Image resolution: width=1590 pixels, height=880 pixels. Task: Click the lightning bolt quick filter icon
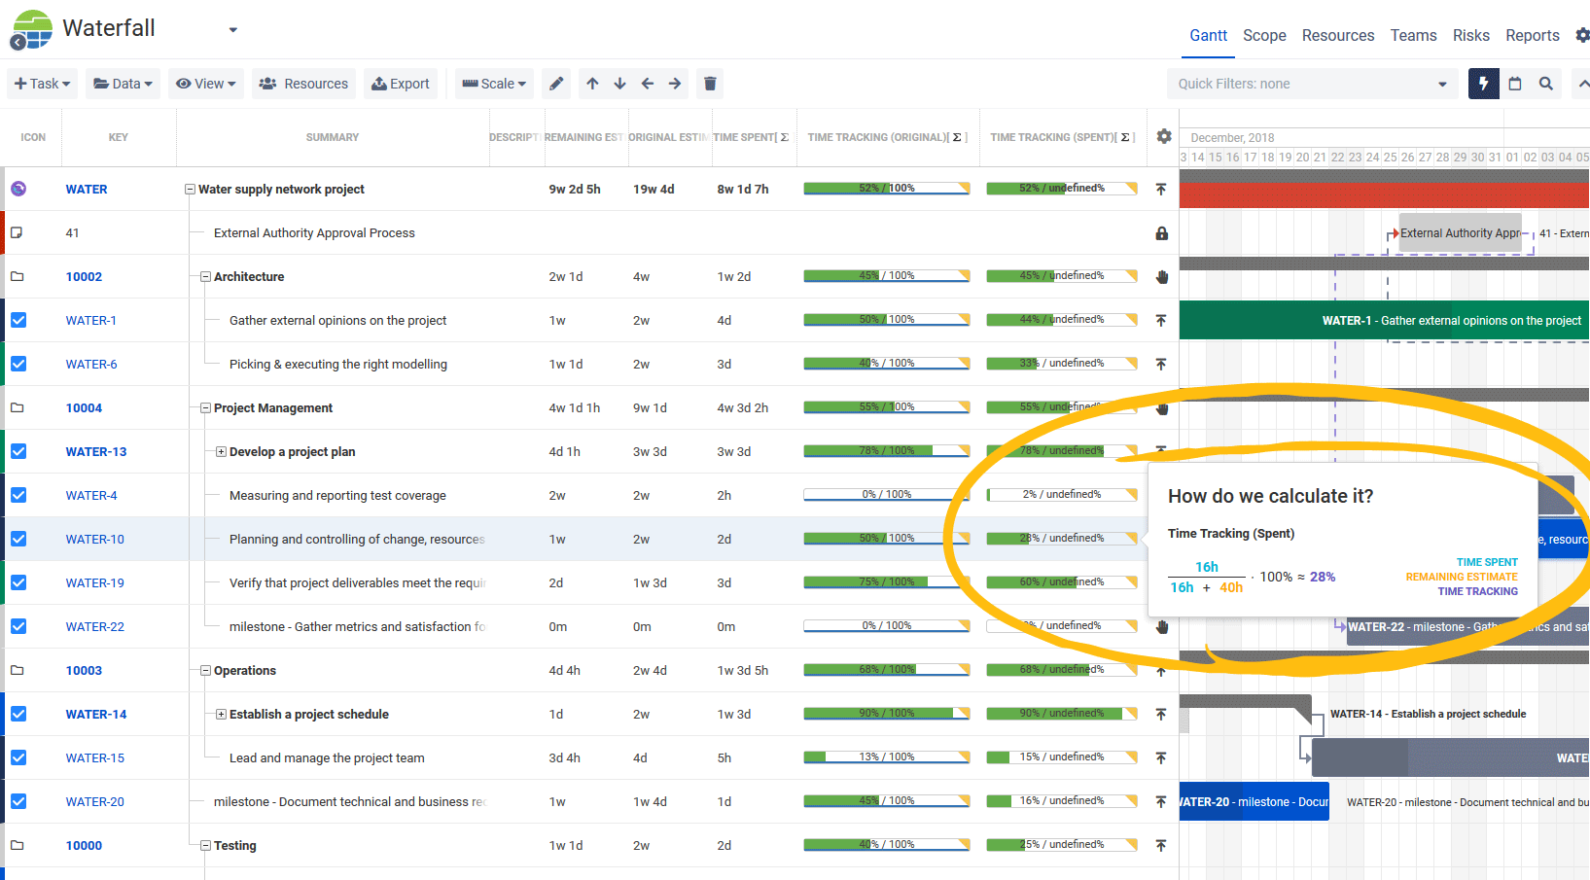click(1483, 84)
